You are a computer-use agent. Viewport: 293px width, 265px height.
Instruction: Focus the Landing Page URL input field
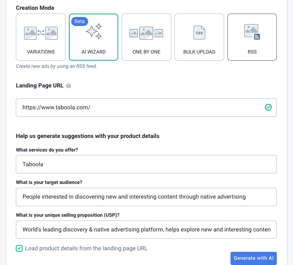click(x=139, y=107)
